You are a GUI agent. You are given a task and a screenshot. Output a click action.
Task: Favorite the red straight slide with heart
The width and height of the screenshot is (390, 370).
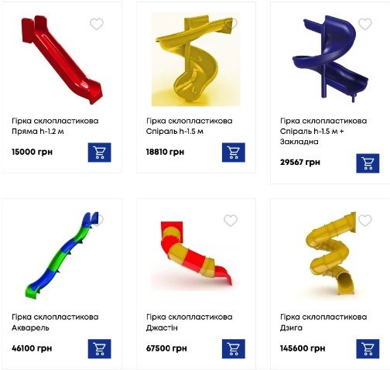[x=97, y=24]
